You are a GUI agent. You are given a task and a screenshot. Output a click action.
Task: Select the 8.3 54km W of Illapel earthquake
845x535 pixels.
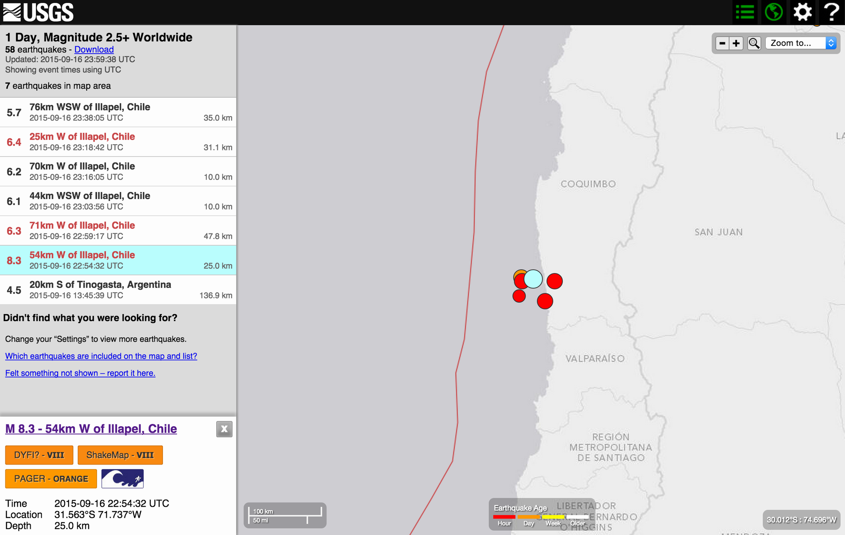pyautogui.click(x=118, y=260)
